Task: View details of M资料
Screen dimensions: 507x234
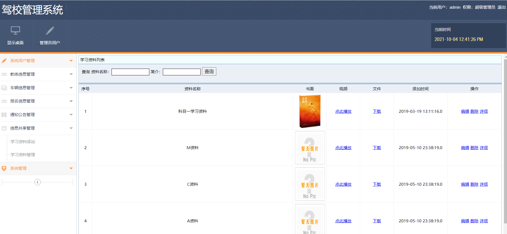Action: point(484,148)
